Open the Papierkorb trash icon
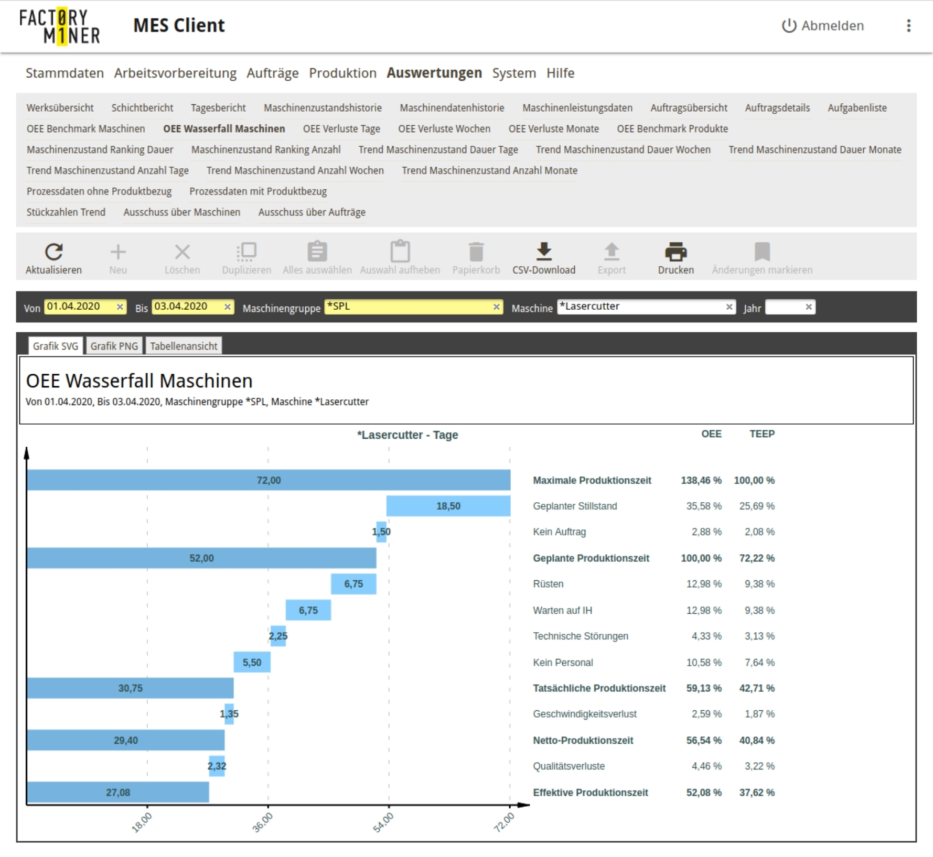933x857 pixels. point(476,252)
